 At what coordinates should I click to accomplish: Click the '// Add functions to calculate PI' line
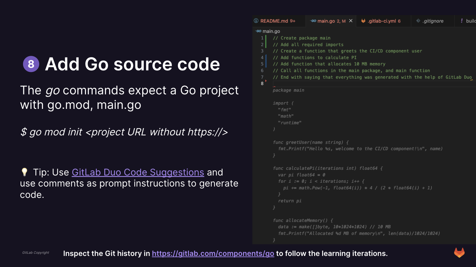(314, 57)
